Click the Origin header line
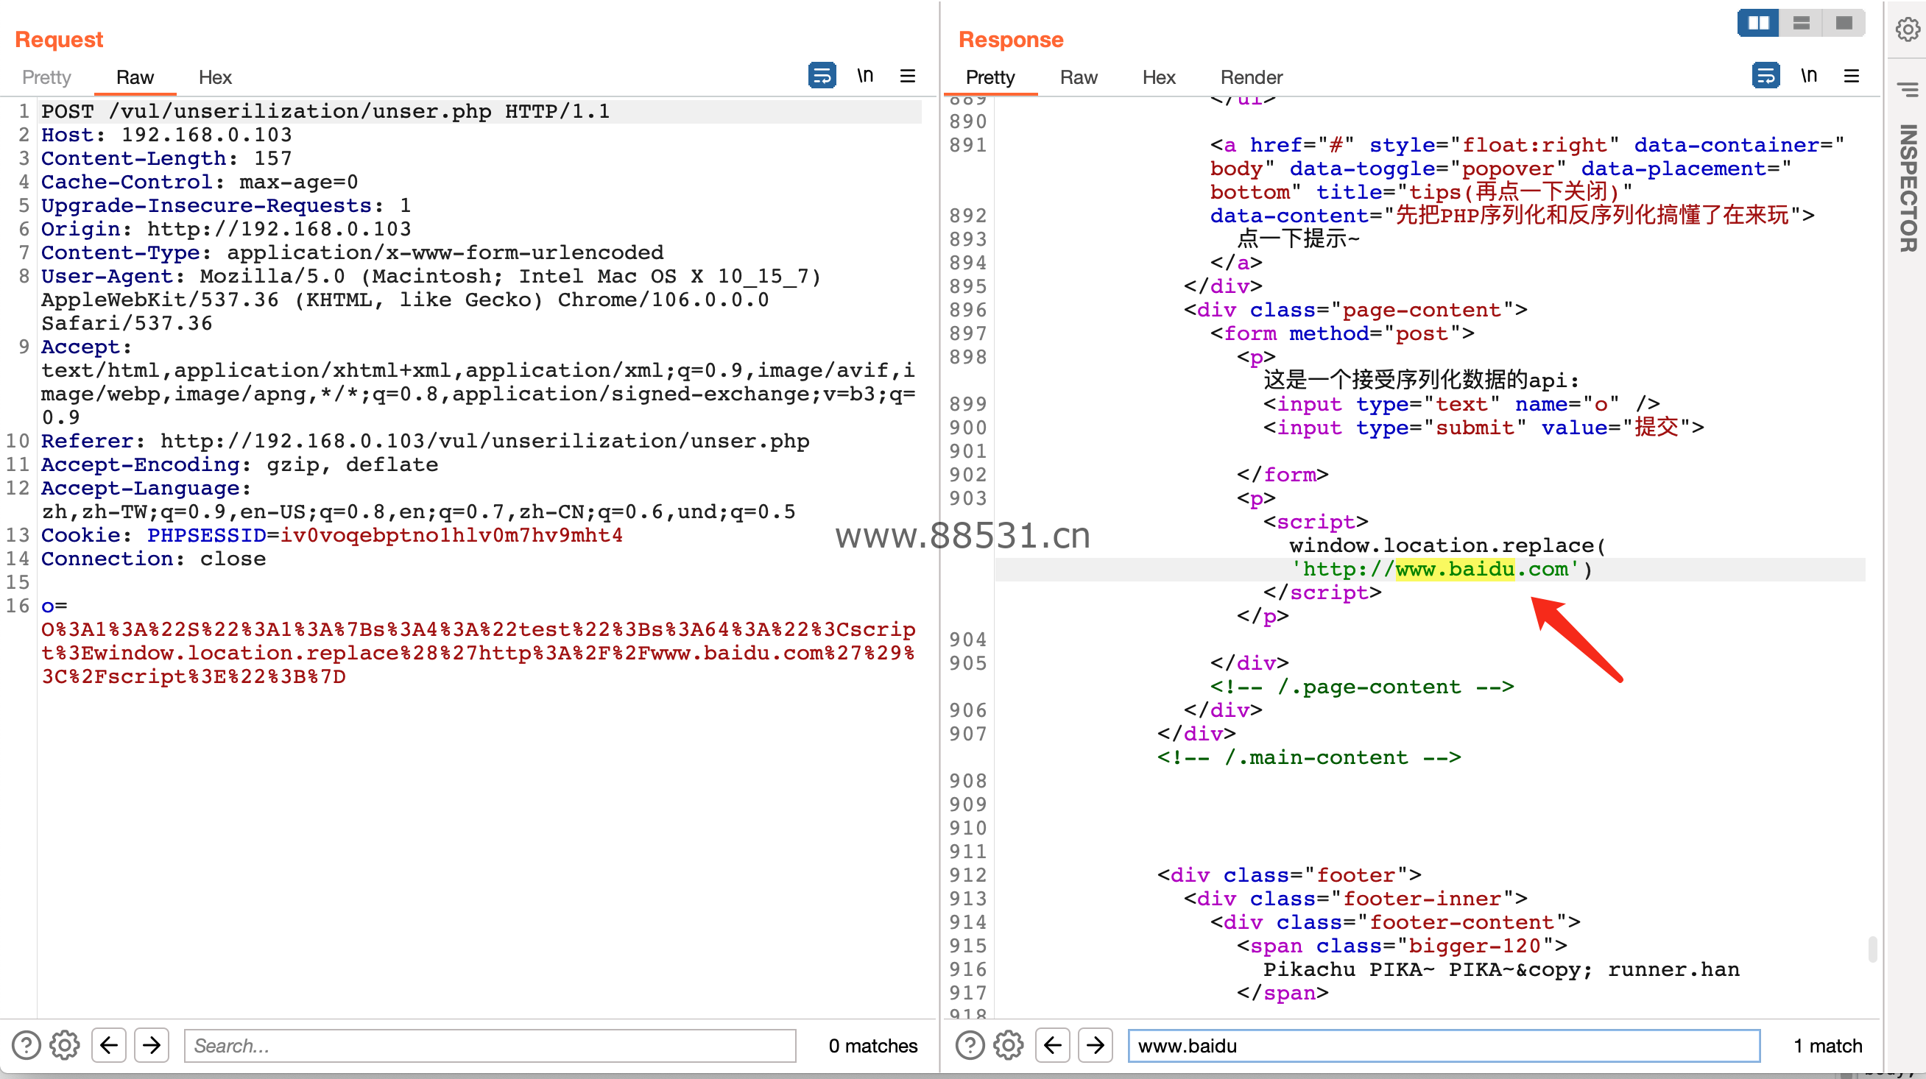This screenshot has width=1926, height=1079. 226,230
